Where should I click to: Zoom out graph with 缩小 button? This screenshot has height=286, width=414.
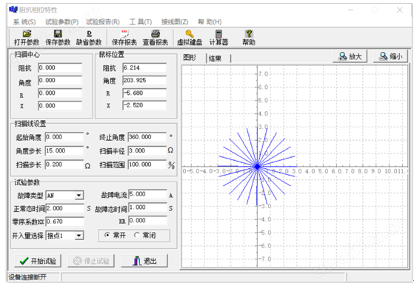pos(390,56)
